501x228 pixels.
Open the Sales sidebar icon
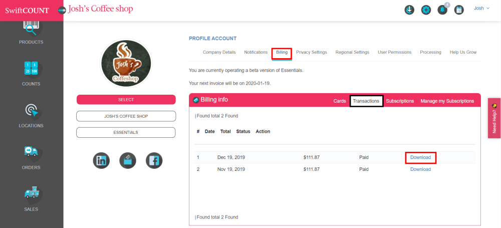click(x=31, y=193)
